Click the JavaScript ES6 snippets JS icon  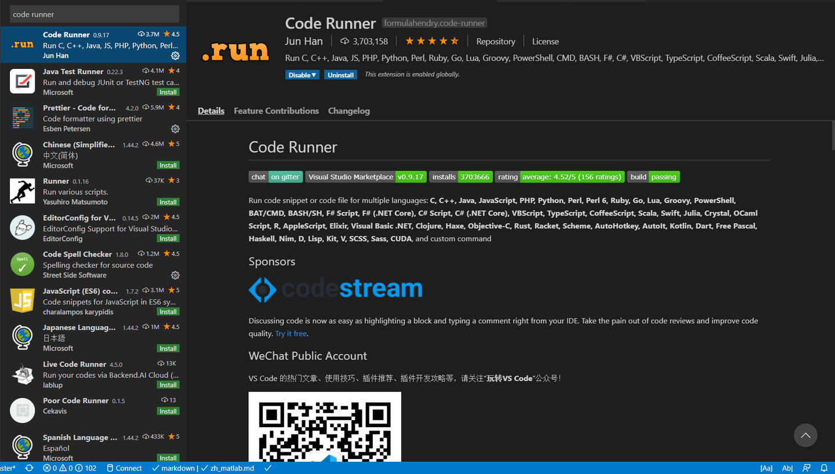coord(23,301)
